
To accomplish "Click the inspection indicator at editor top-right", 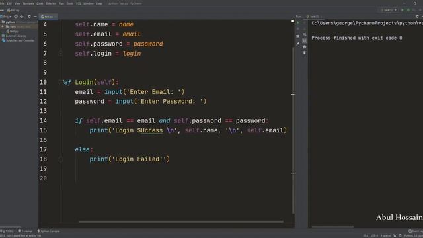I will click(293, 20).
